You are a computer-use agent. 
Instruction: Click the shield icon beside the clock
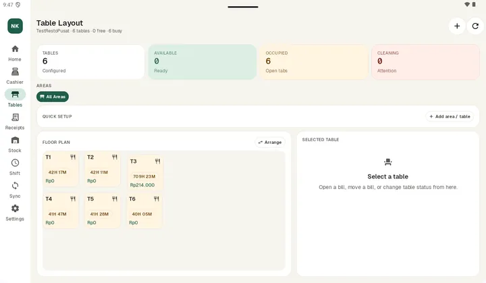(x=18, y=5)
